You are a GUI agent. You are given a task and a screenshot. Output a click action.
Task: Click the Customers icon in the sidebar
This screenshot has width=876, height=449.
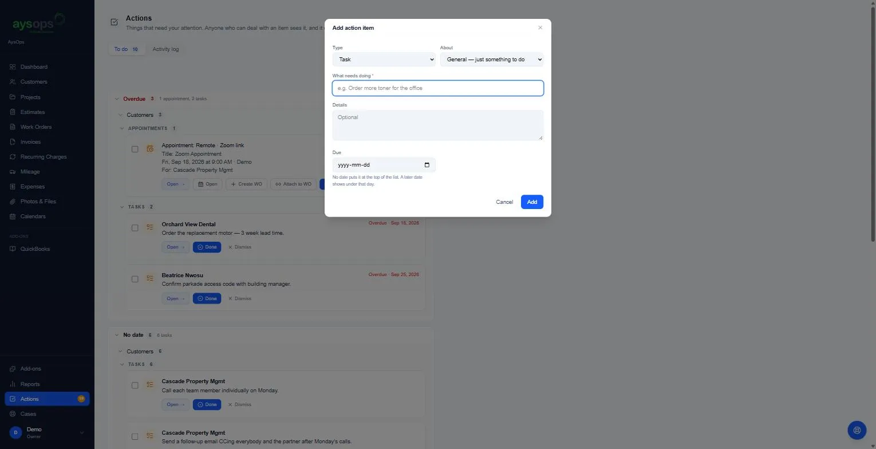click(13, 82)
